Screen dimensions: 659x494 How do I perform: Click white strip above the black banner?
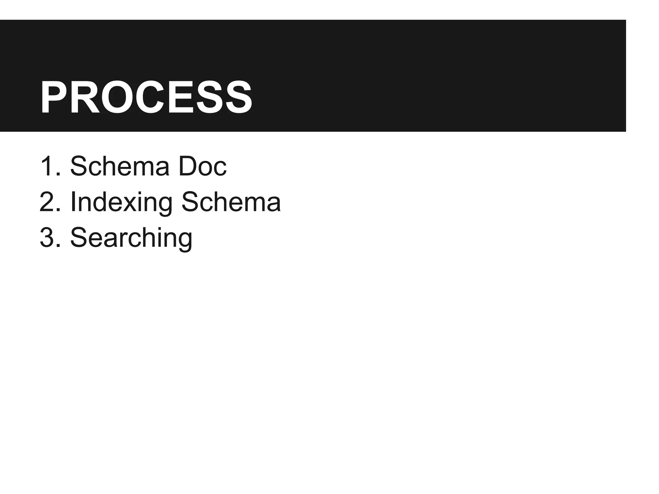tap(322, 9)
